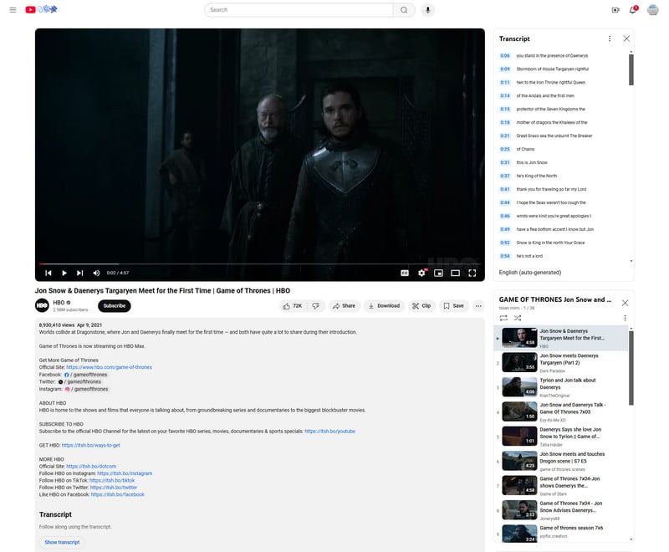Screen dimensions: 669x552
Task: Click the video progress bar
Action: [260, 264]
